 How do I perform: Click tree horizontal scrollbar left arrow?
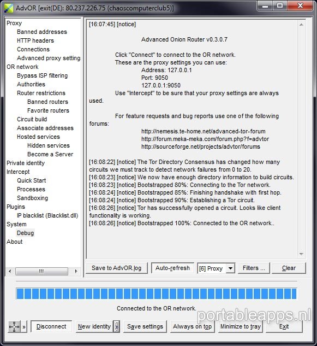coord(10,271)
